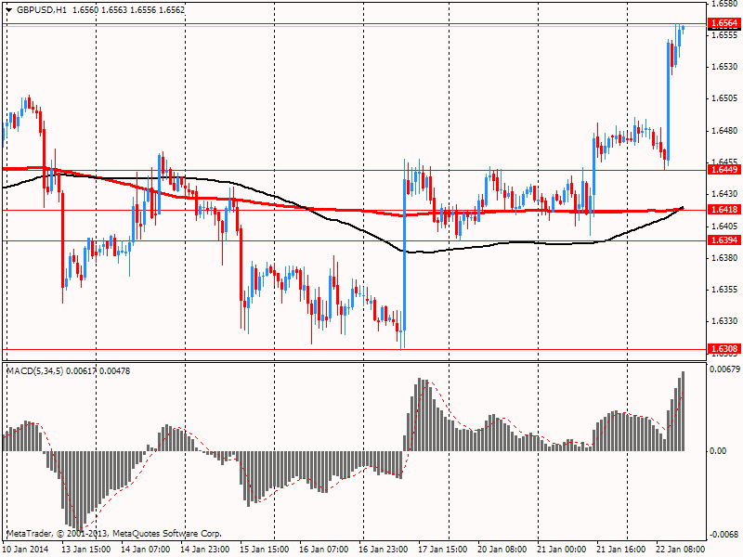The image size is (743, 557).
Task: Click the MACD value 0.00617 in indicator header
Action: click(x=81, y=370)
